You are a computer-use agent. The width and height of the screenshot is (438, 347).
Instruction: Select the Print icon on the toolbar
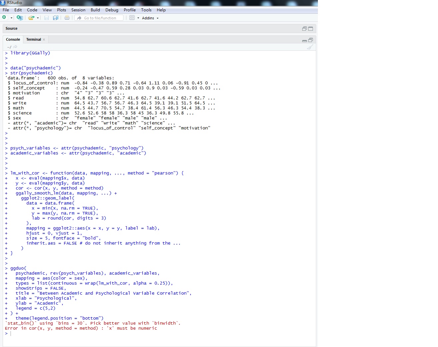(x=67, y=18)
